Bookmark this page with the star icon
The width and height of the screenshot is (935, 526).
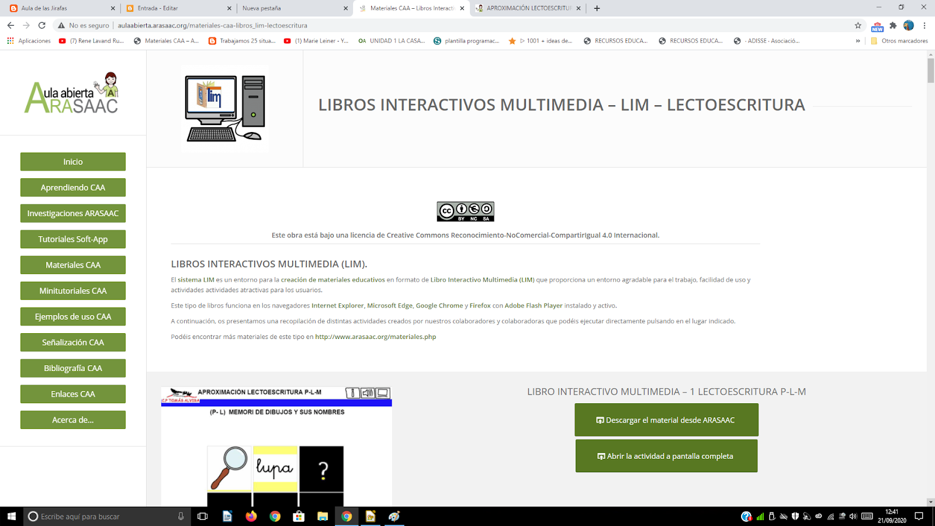tap(858, 25)
